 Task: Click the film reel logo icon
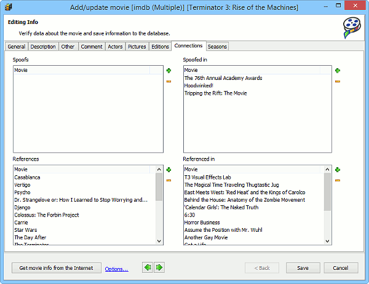pyautogui.click(x=352, y=28)
